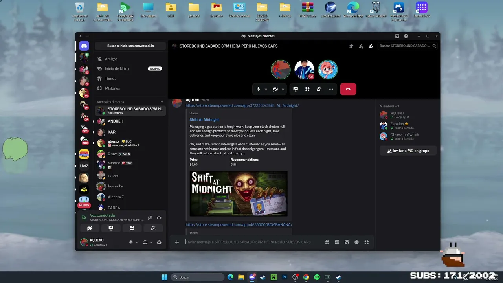
Task: Open attachment plus button in message bar
Action: pos(177,242)
